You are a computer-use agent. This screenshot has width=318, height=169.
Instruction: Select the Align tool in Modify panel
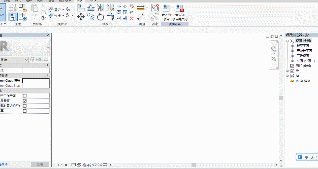coord(81,8)
